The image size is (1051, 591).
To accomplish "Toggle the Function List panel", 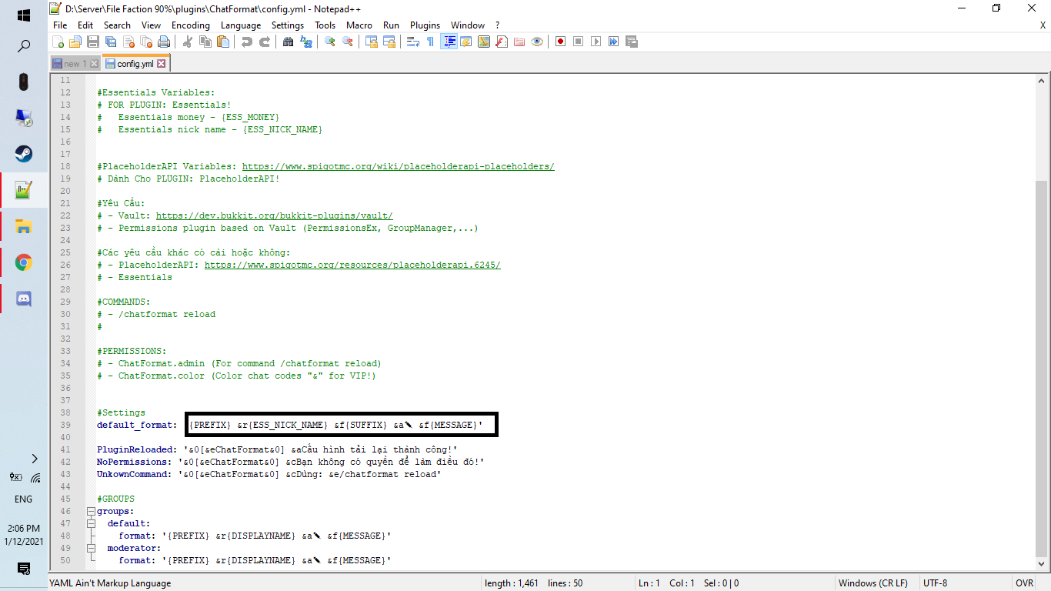I will point(502,42).
